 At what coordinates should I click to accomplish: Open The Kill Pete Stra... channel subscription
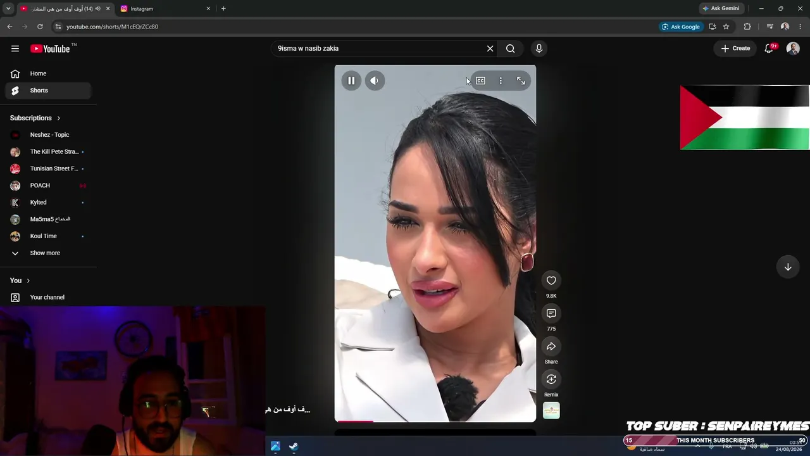tap(48, 152)
